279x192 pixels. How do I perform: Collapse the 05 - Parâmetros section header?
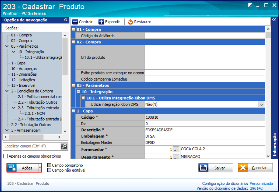[x=73, y=85]
